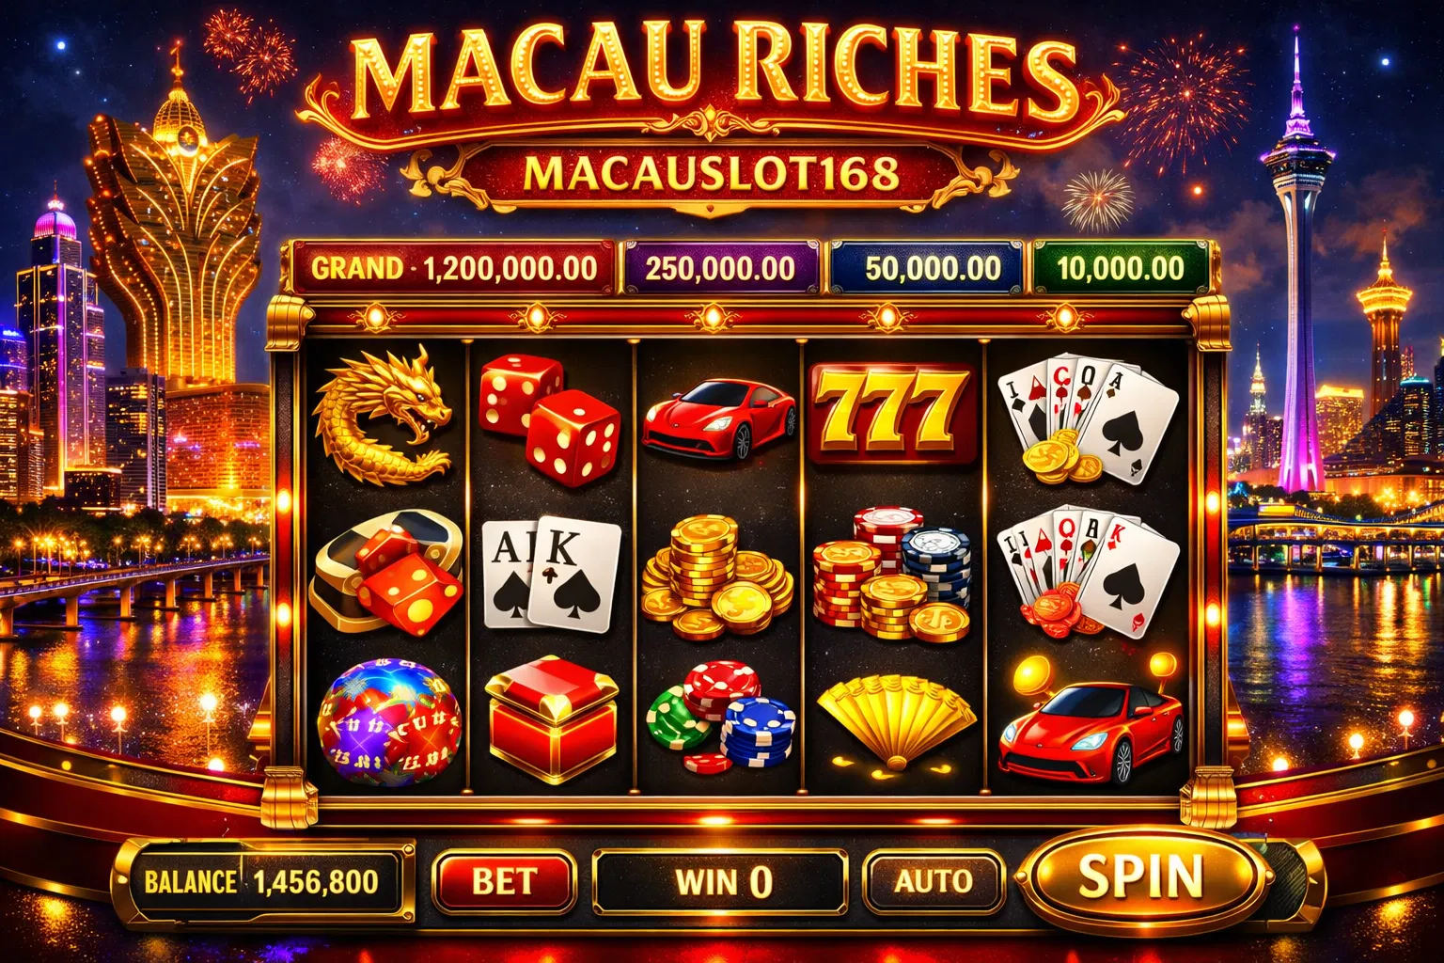Hit the golden SPIN button
Viewport: 1444px width, 963px height.
(x=1141, y=876)
